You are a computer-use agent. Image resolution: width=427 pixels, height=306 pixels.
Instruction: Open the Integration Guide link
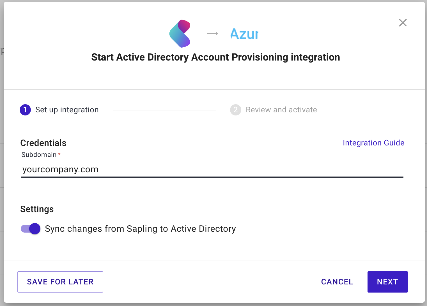point(373,143)
